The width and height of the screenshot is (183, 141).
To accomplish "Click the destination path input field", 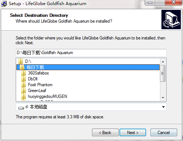I will (91, 53).
